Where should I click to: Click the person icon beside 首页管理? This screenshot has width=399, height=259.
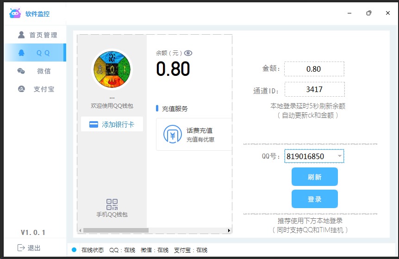(x=21, y=35)
